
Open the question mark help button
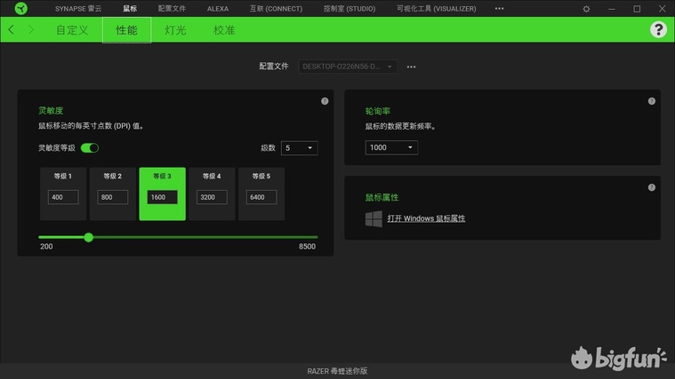coord(658,29)
